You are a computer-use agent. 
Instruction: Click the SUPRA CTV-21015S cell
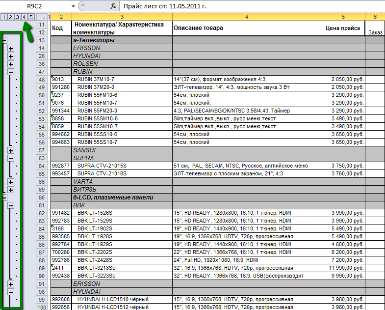point(122,166)
